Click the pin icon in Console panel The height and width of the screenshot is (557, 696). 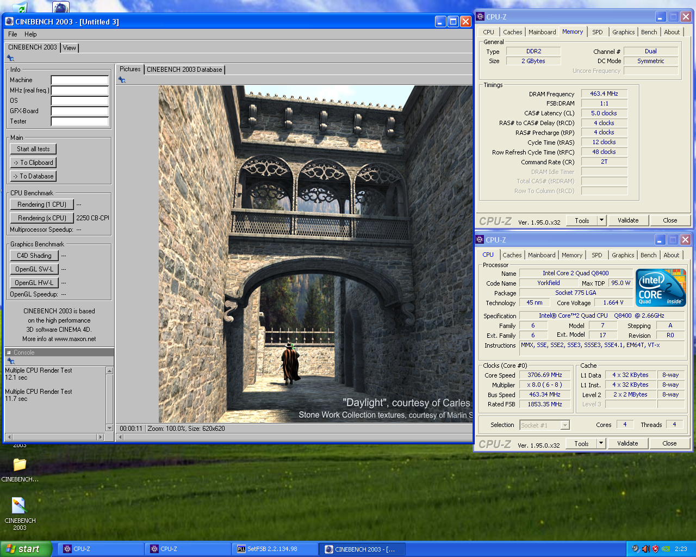[10, 361]
